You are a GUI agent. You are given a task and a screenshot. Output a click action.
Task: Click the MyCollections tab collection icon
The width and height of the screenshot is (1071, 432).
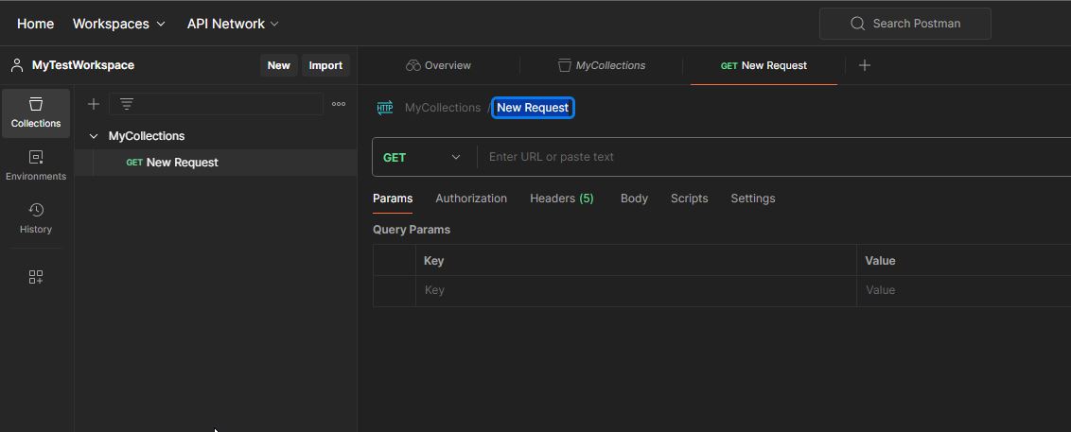564,65
